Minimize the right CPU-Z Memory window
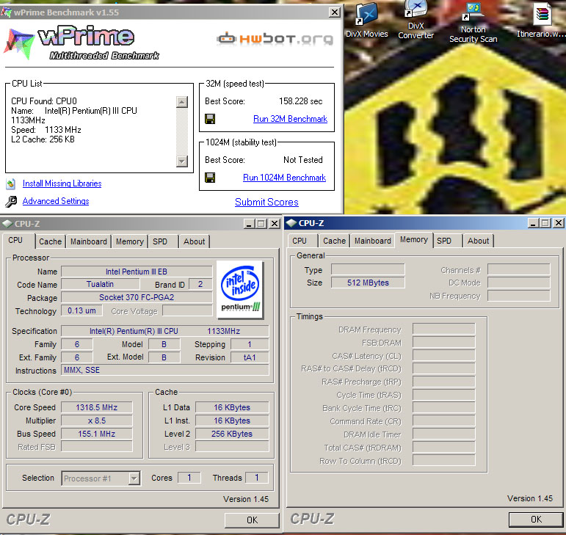This screenshot has width=566, height=535. click(532, 223)
